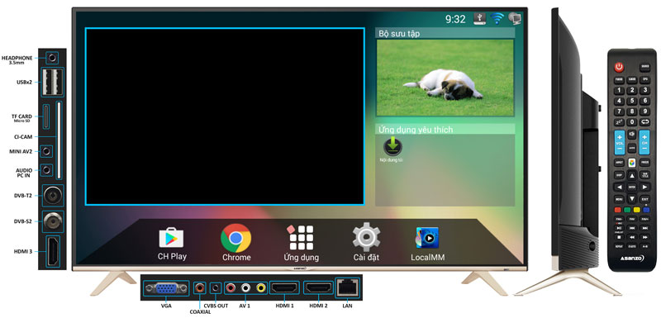Screen dimensions: 661x318
Task: Click number 5 on the remote
Action: click(631, 101)
